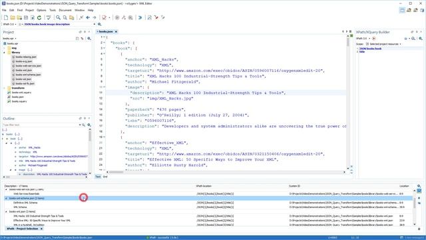Screen dimensions: 426x240
Task: Click the Collapse All icon in the Project panel
Action: point(77,39)
